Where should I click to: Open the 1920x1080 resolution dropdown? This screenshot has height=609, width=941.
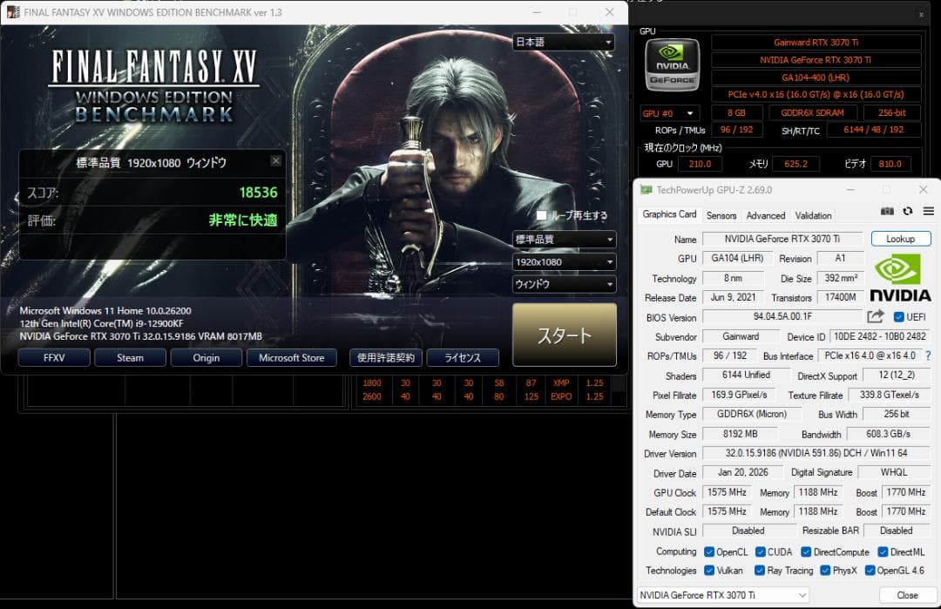[x=564, y=262]
